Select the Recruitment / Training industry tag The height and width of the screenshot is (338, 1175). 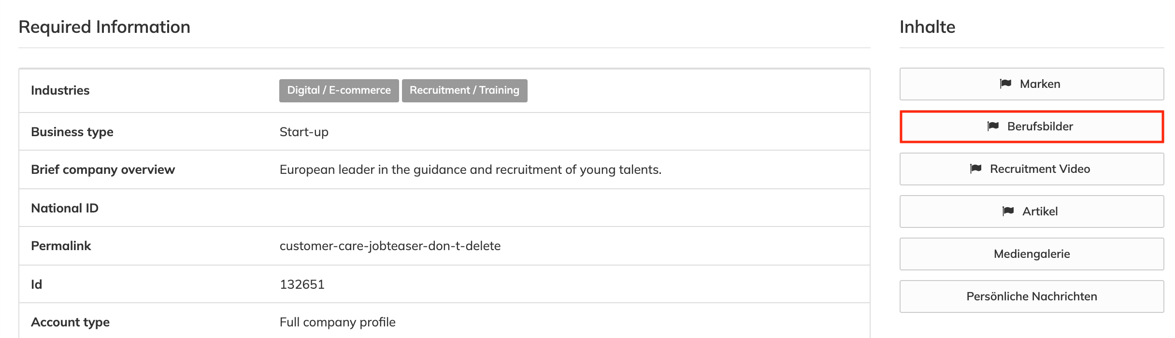(x=464, y=90)
